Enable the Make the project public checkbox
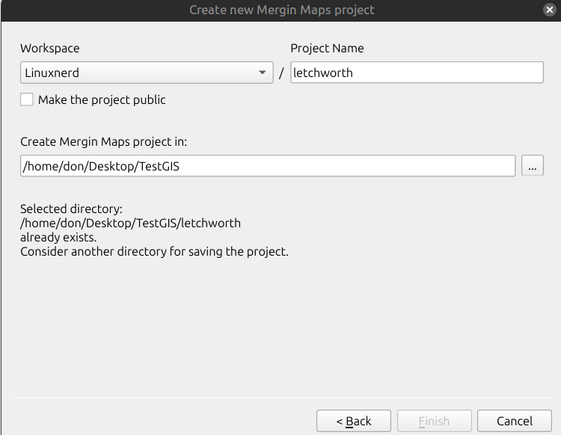Viewport: 561px width, 435px height. 27,99
